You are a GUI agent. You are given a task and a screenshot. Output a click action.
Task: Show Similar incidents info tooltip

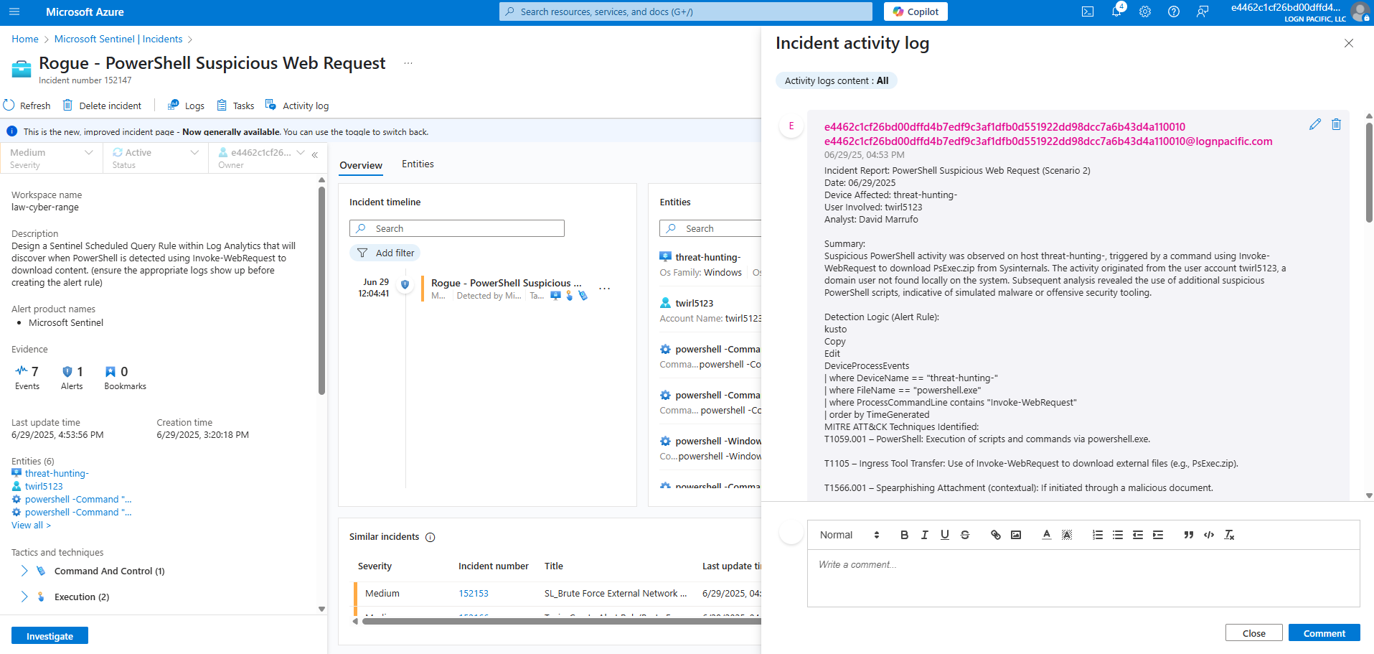(x=430, y=537)
